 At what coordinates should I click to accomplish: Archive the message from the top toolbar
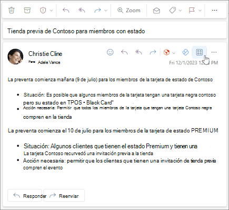tap(27, 10)
